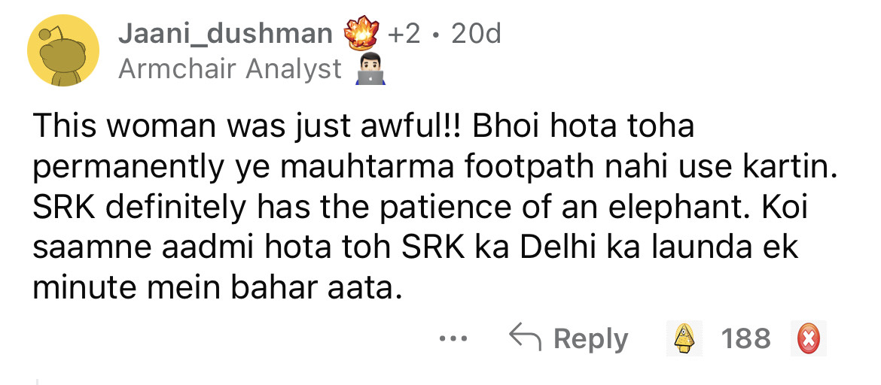
Task: Upvote the comment with yellow triangle icon
Action: (x=682, y=338)
